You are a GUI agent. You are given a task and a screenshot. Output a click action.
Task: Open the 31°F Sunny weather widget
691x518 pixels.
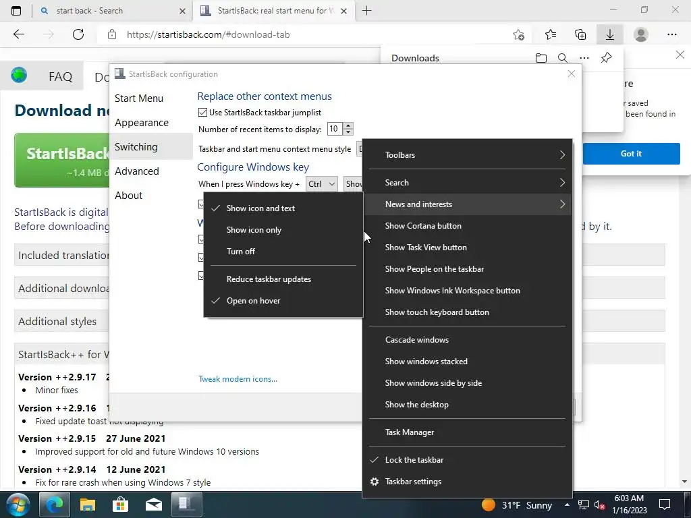516,505
